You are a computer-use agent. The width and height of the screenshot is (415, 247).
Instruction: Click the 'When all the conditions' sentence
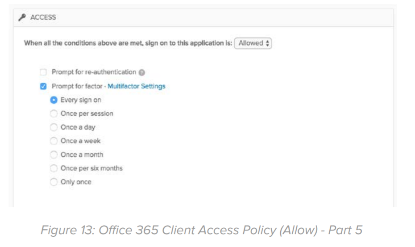[128, 44]
